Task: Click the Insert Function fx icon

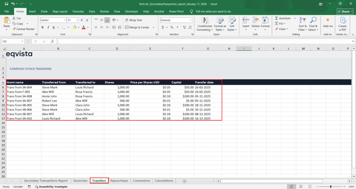Action: pyautogui.click(x=52, y=41)
